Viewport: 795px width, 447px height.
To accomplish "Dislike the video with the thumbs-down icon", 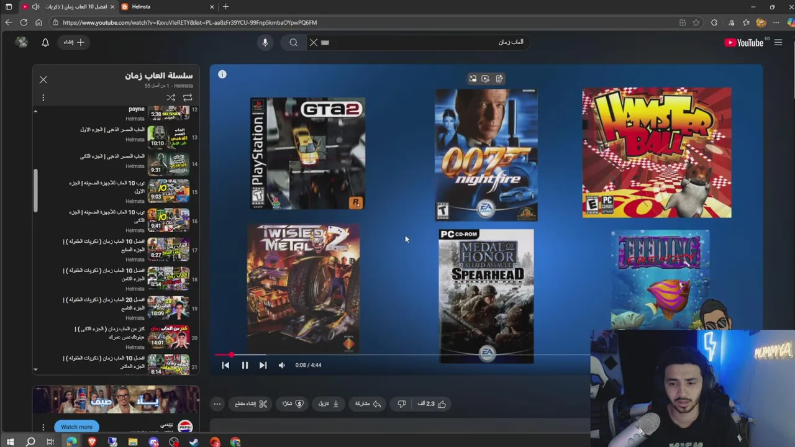I will (x=402, y=404).
